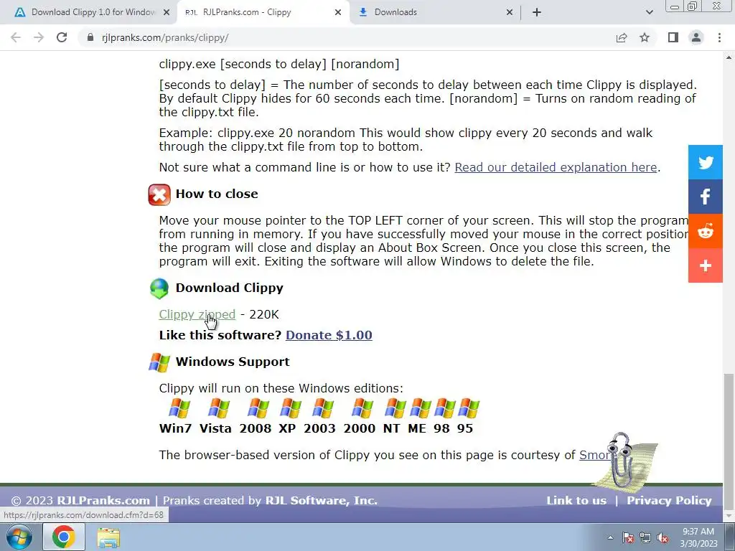Click Windows logo above Win7
This screenshot has height=551, width=735.
pyautogui.click(x=179, y=408)
